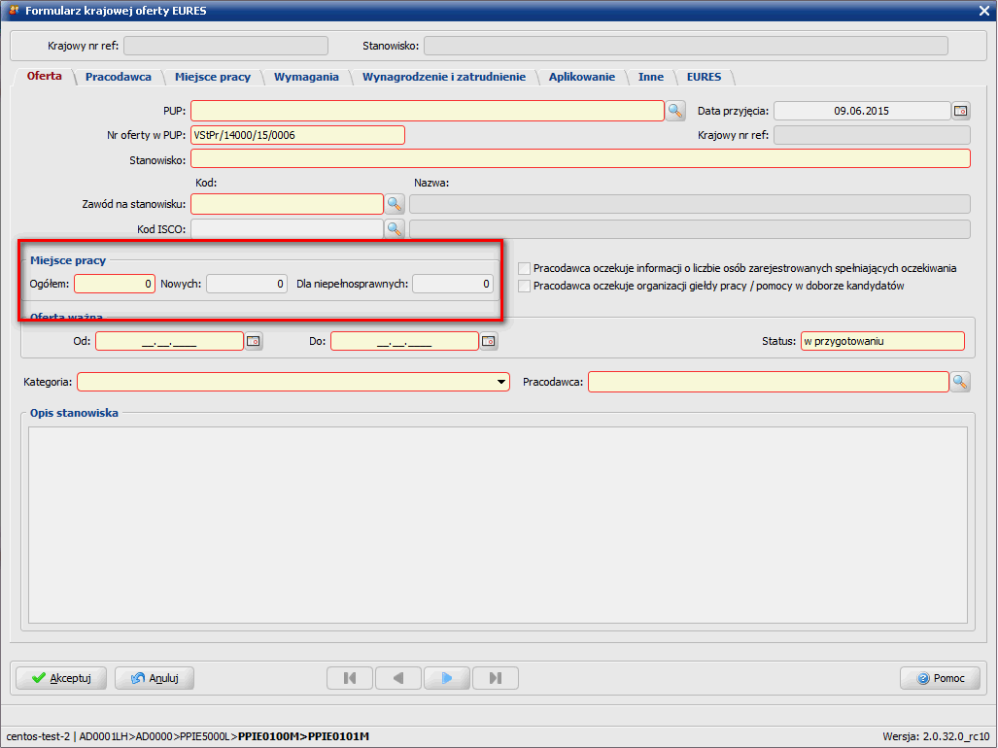Click the Akceptuj button
The image size is (998, 748).
pyautogui.click(x=61, y=678)
